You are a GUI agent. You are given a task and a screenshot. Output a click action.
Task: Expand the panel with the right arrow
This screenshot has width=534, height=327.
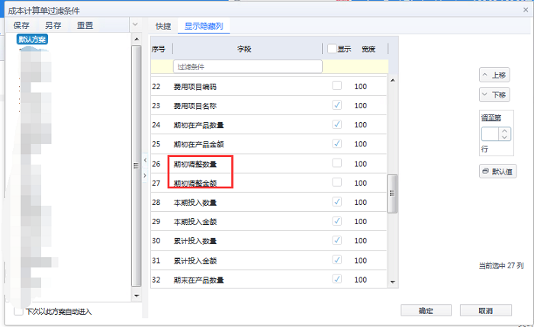(x=145, y=175)
